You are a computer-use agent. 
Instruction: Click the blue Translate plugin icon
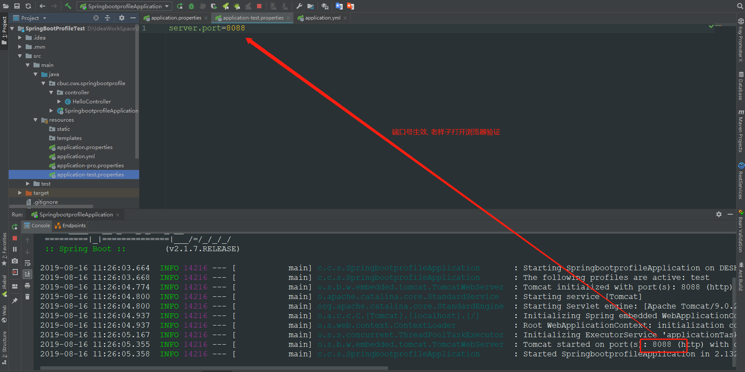pyautogui.click(x=339, y=6)
